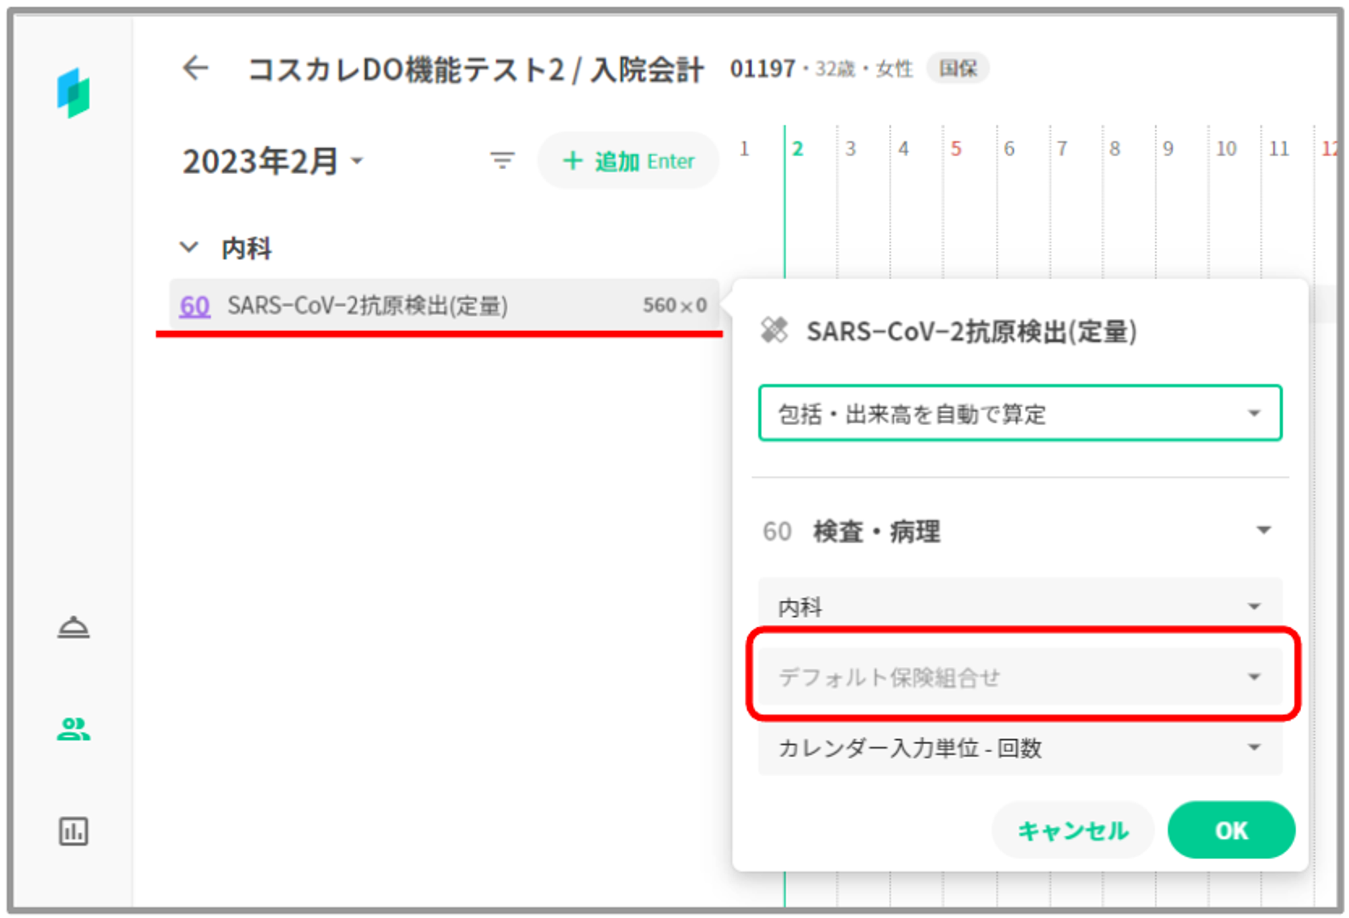
Task: Click the 内科 section heading
Action: (247, 248)
